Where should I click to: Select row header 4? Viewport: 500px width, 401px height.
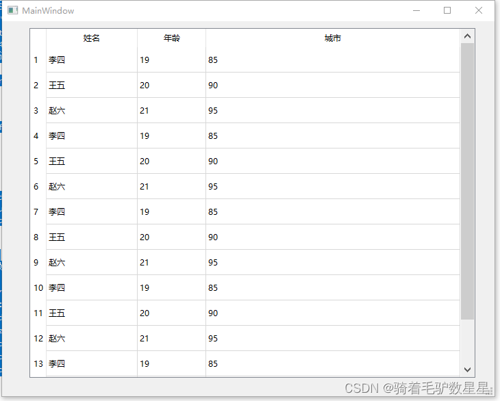tap(38, 135)
